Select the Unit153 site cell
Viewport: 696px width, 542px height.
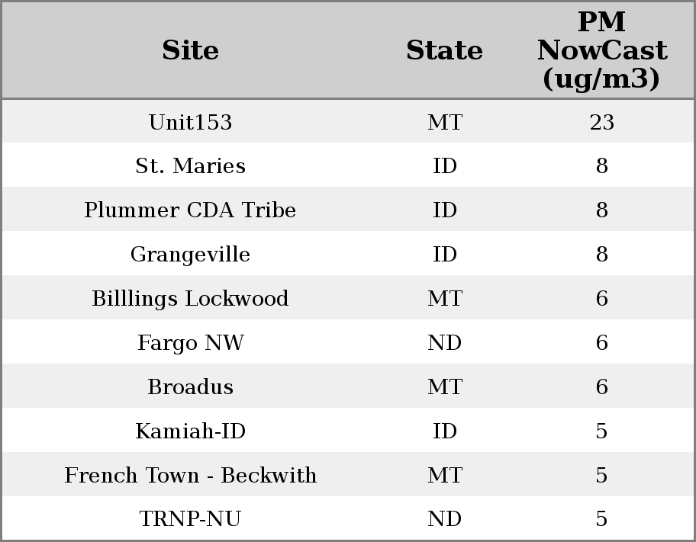pos(190,122)
